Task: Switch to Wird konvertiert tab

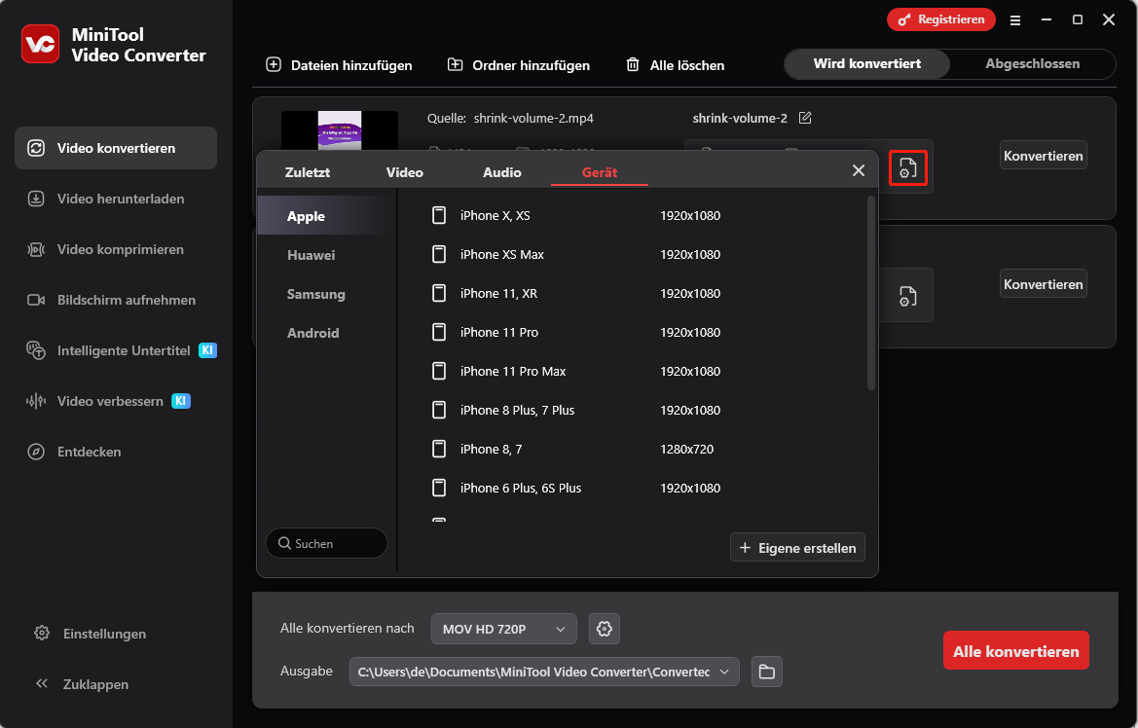Action: (x=866, y=64)
